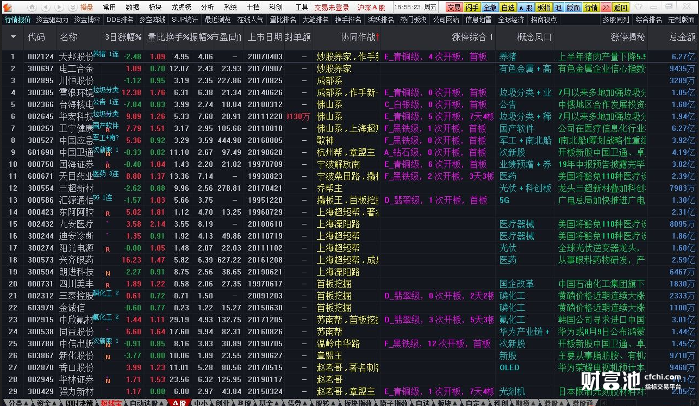
Task: Expand the bottom 基金 tab menu
Action: click(x=269, y=403)
